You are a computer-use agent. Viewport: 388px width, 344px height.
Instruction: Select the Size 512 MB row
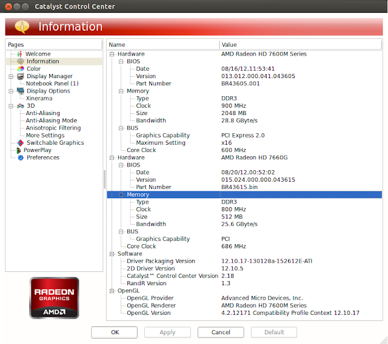point(244,217)
